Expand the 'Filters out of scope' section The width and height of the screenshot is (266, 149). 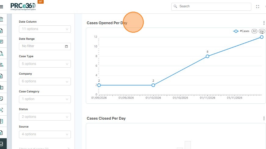coord(45,148)
